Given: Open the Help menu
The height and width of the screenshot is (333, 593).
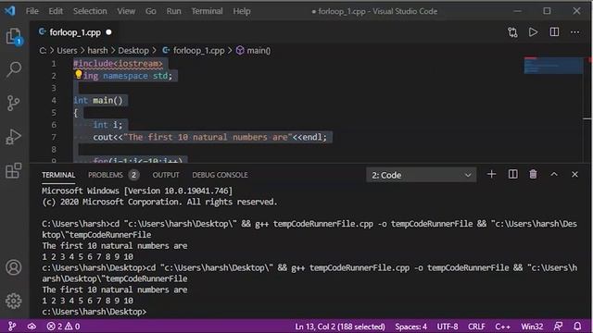Looking at the screenshot, I should [242, 11].
